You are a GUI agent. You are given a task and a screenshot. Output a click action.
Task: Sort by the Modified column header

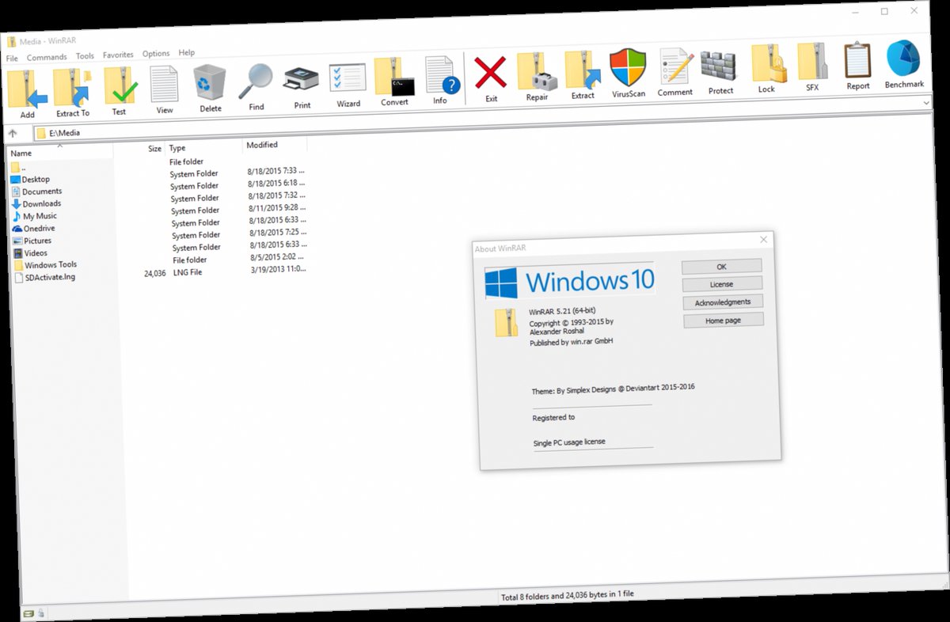tap(274, 145)
